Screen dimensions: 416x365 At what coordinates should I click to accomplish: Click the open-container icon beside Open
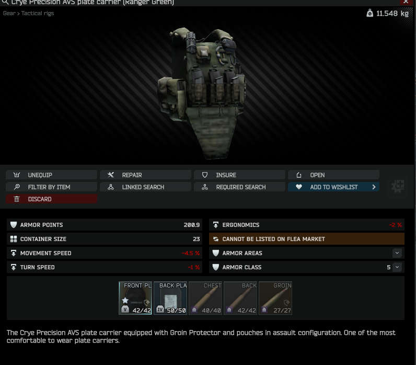(299, 175)
